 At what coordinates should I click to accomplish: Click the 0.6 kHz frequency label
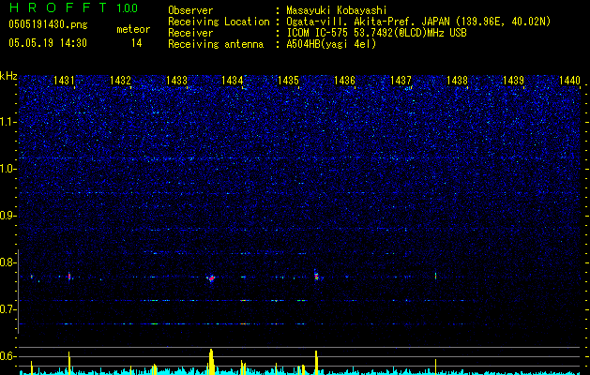[8, 356]
